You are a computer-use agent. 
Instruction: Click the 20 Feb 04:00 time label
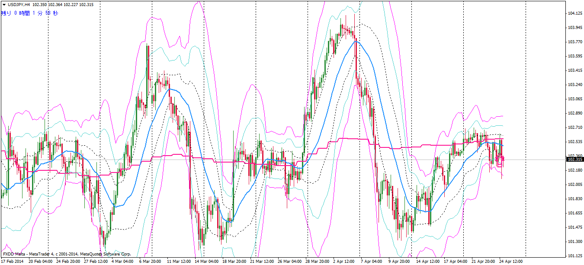(41, 262)
